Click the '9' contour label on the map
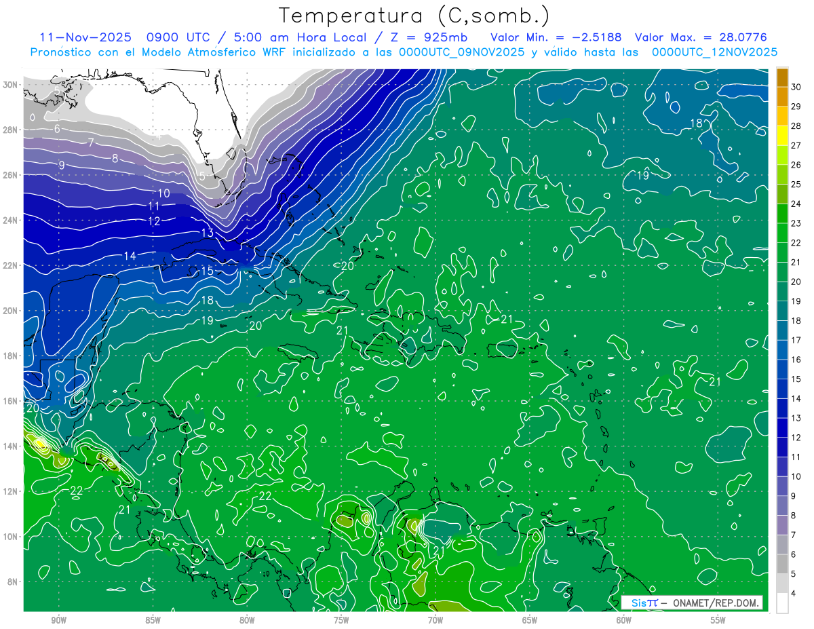This screenshot has height=629, width=814. 62,165
